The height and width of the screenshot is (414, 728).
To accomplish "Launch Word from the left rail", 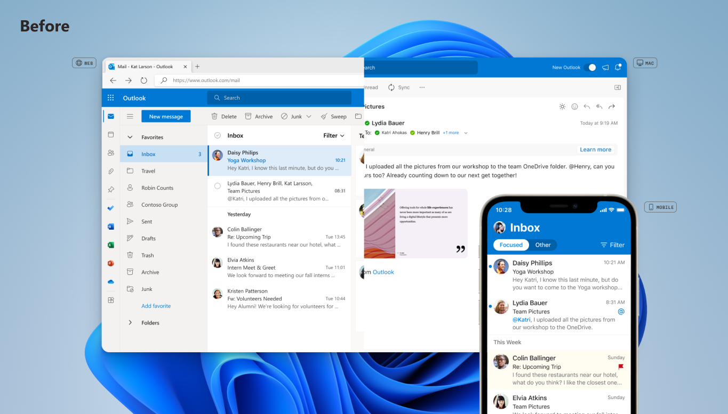I will tap(110, 226).
